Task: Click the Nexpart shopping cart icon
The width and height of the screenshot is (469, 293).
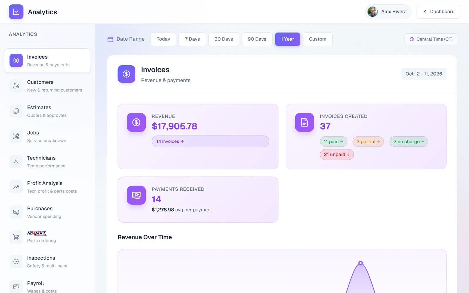Action: [x=16, y=237]
